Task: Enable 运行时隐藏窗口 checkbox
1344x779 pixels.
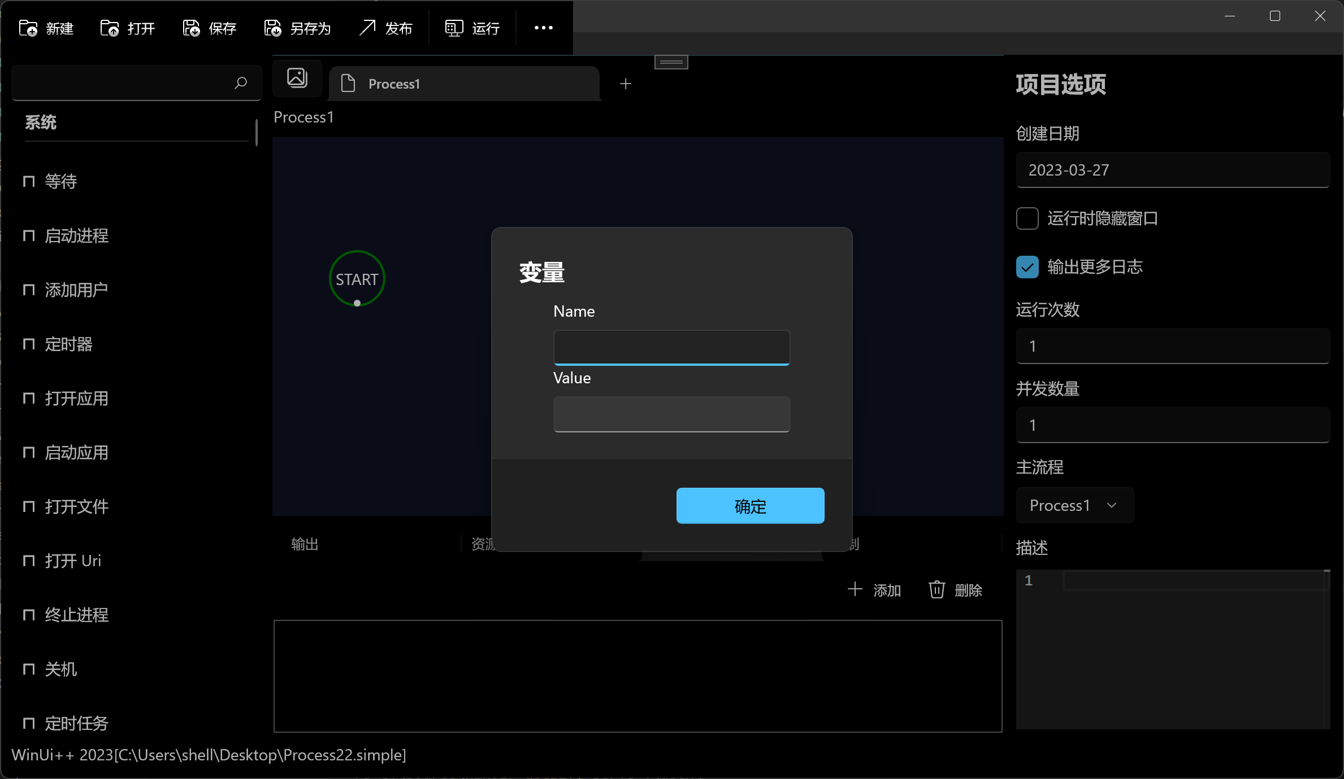Action: (x=1027, y=218)
